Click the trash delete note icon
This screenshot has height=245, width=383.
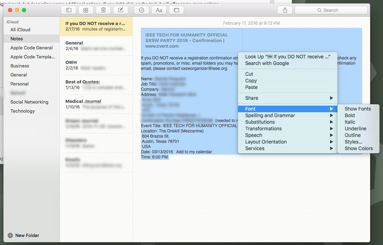point(103,10)
